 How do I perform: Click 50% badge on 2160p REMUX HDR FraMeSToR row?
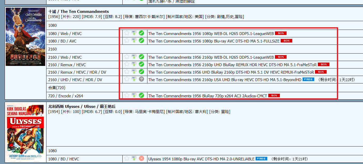point(323,64)
